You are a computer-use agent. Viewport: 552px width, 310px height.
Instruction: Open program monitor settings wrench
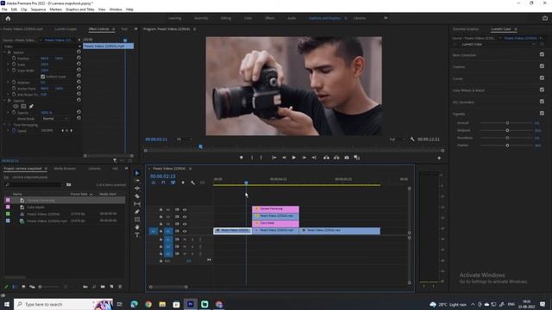point(412,139)
